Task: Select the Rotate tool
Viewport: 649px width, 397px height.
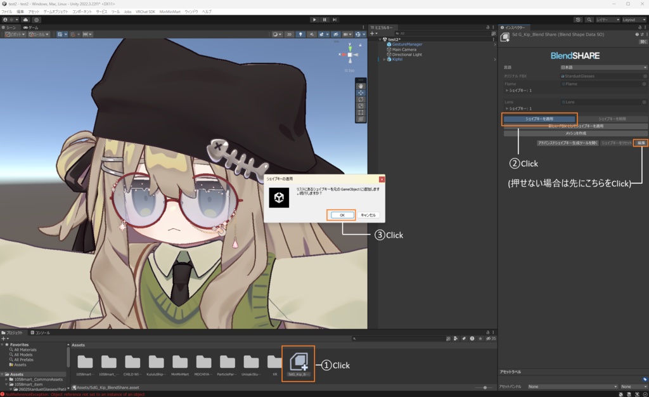Action: [x=361, y=100]
